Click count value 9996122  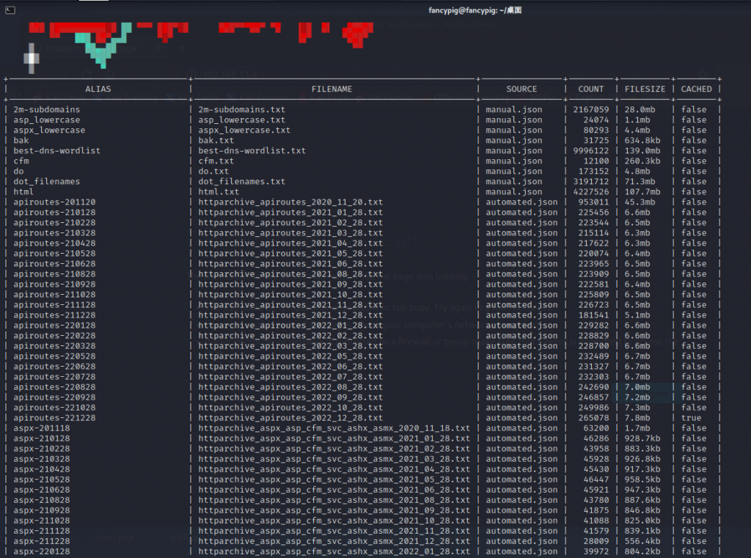coord(590,151)
